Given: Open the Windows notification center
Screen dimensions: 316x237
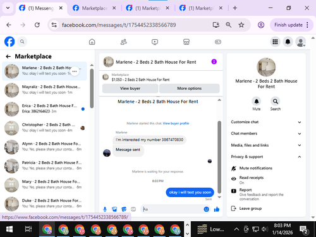Looking at the screenshot, I should [304, 229].
